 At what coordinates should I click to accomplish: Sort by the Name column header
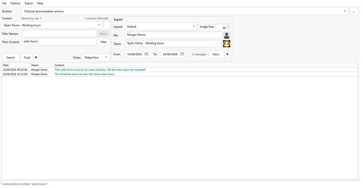point(42,65)
